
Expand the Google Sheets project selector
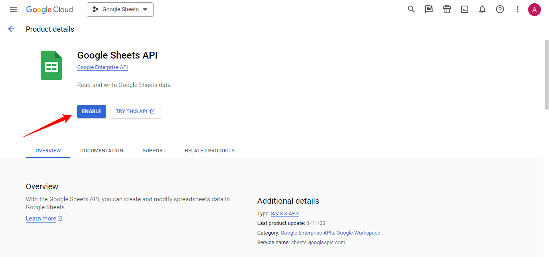click(x=120, y=9)
